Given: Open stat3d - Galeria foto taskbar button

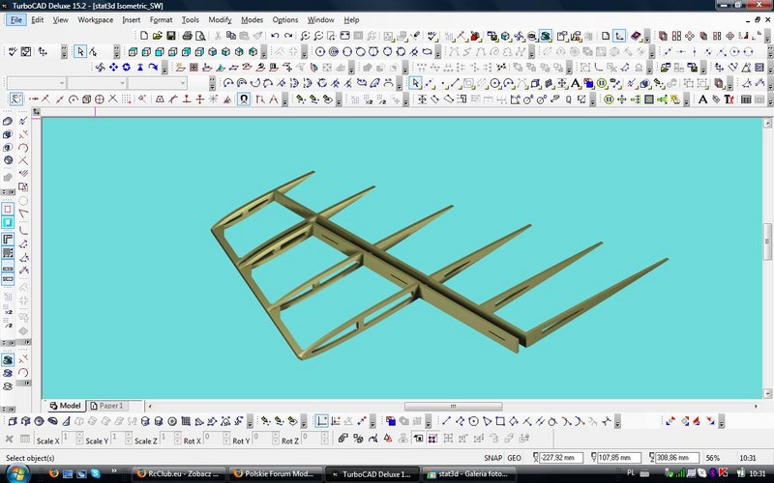Looking at the screenshot, I should click(x=469, y=474).
